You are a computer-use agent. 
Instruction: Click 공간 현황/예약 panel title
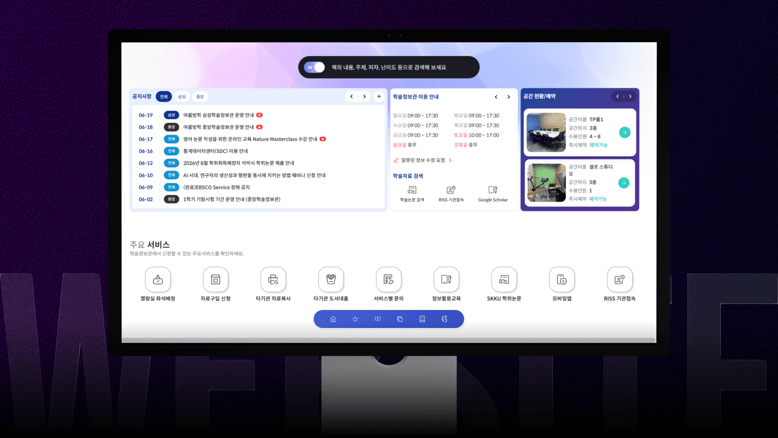[539, 97]
